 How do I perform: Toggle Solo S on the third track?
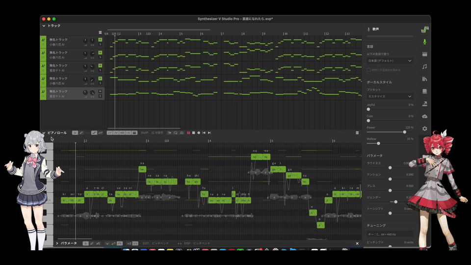pos(100,70)
